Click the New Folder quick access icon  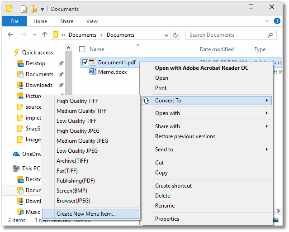33,9
